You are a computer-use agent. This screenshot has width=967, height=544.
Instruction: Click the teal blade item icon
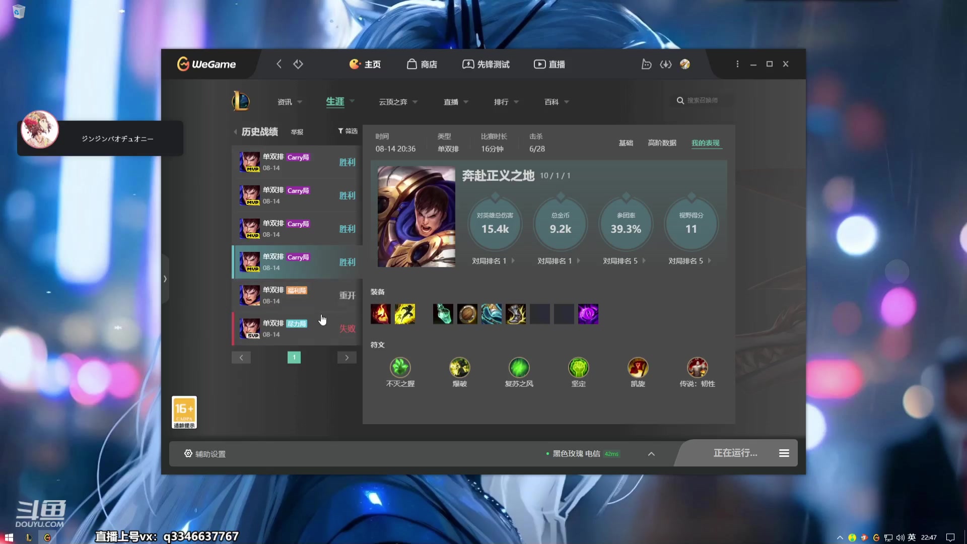click(x=492, y=314)
